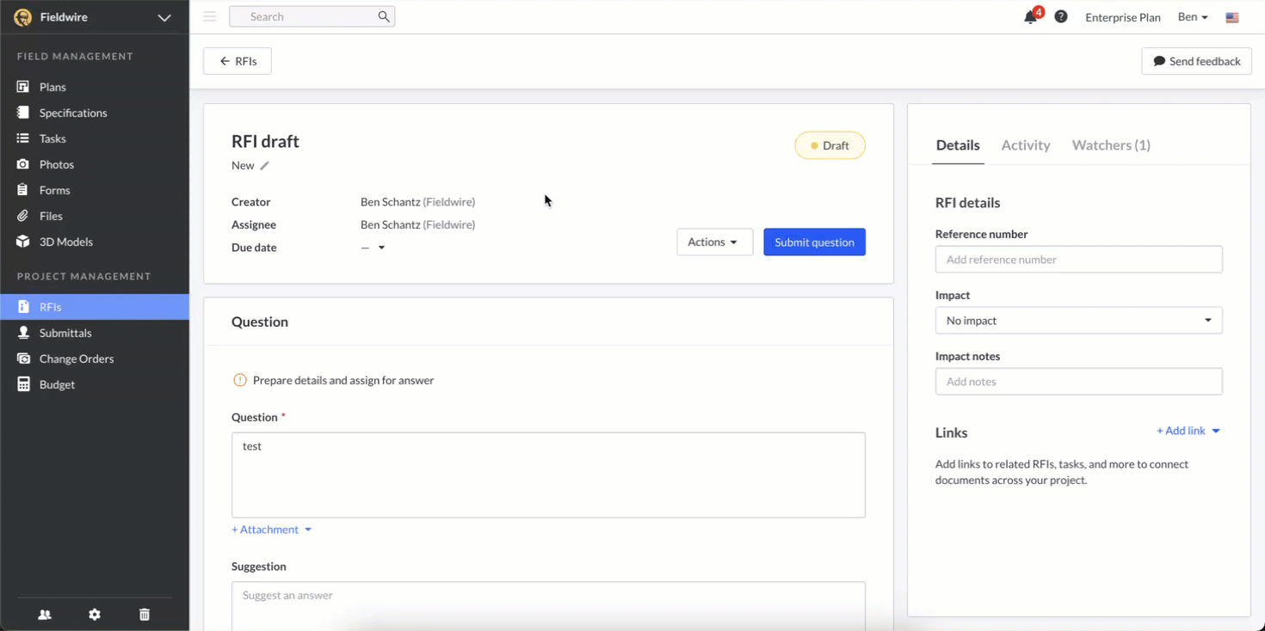The height and width of the screenshot is (631, 1265).
Task: Open the settings gear in sidebar footer
Action: pyautogui.click(x=95, y=615)
